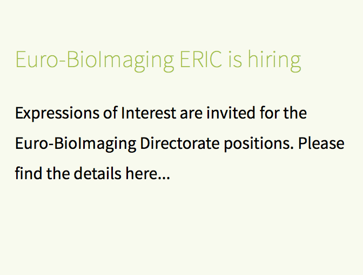Viewport: 363px width, 275px height.
Task: Click the word 'Please' ending the second line
Action: [x=321, y=143]
